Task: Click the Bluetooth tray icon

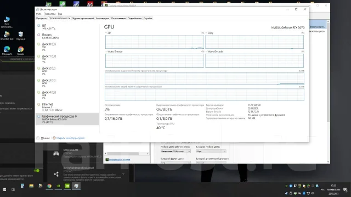Action: click(x=304, y=193)
